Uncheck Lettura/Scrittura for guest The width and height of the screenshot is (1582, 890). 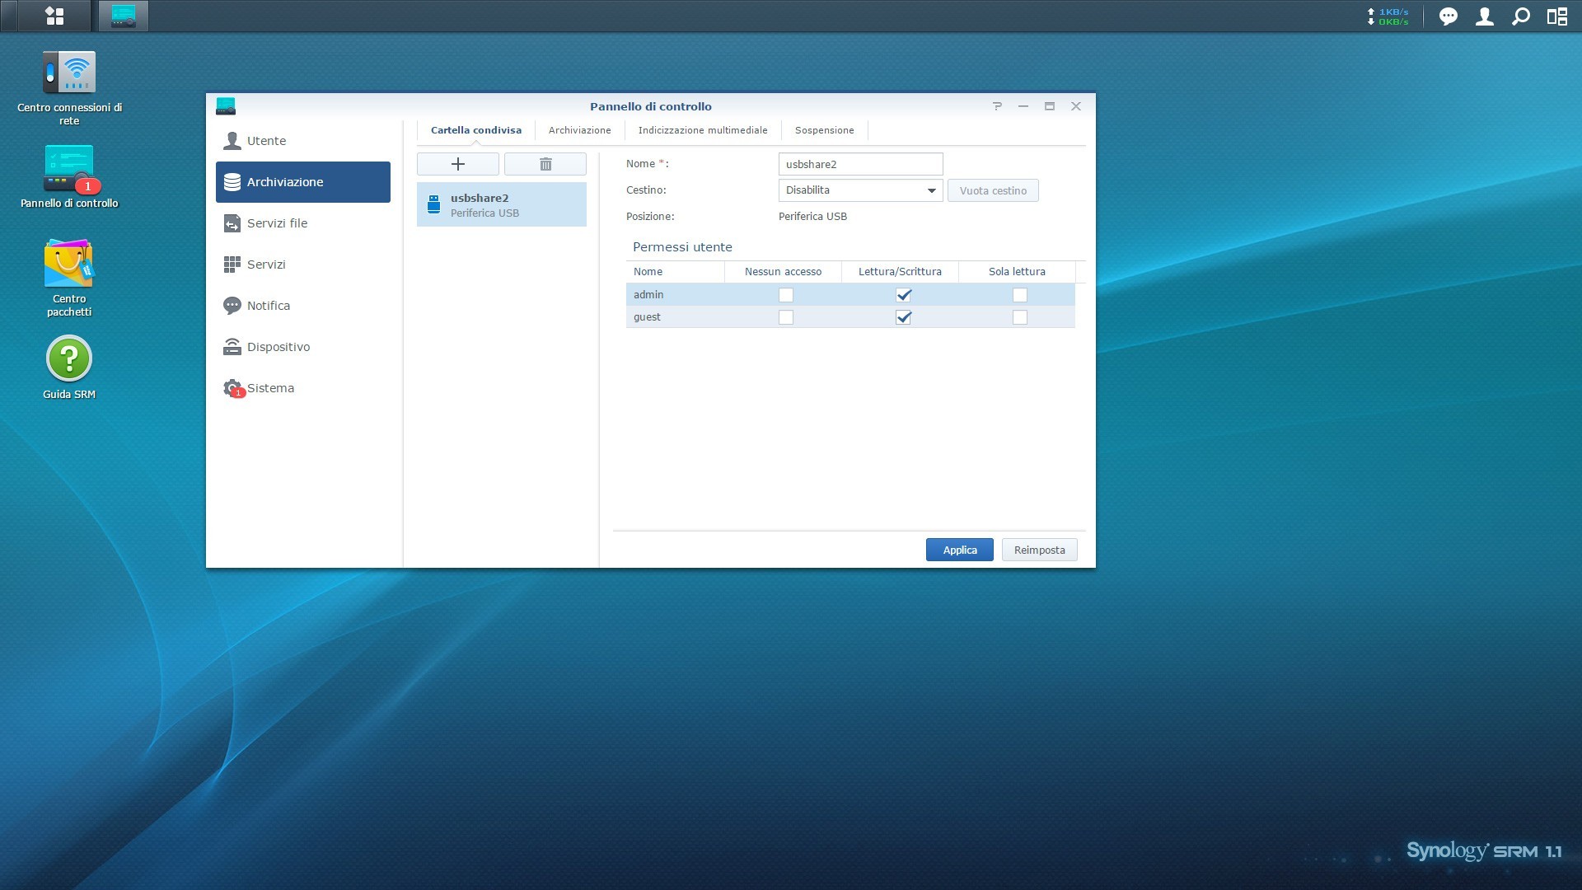(x=903, y=317)
